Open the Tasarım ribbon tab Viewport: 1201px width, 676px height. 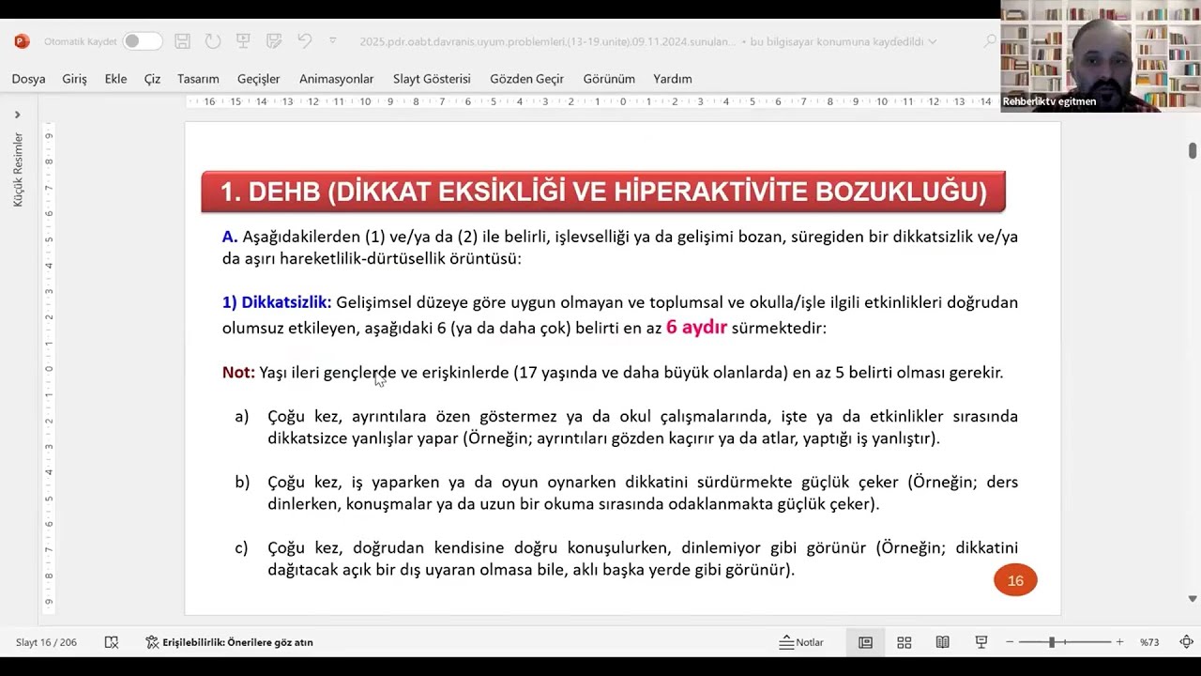pos(198,79)
